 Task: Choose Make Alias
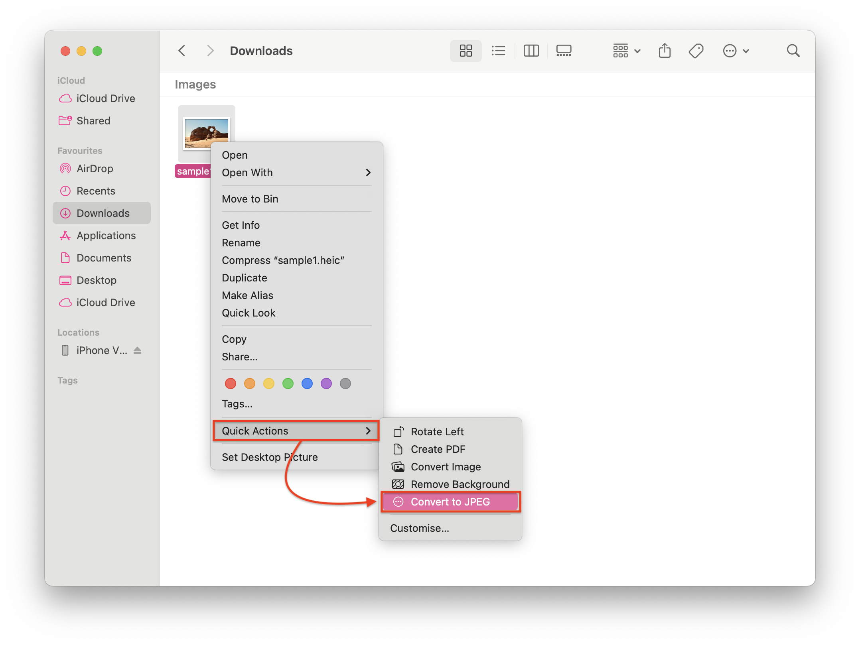pyautogui.click(x=297, y=295)
